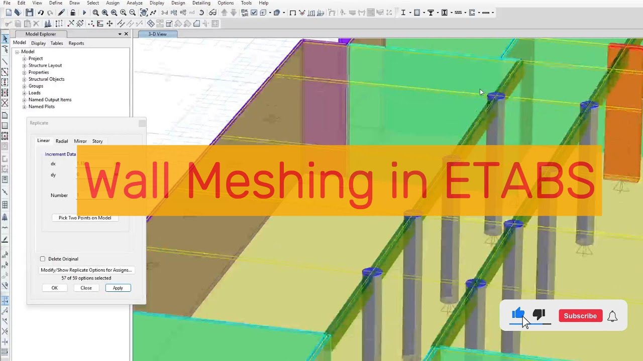This screenshot has width=643, height=361.
Task: Click the red Subscribe button
Action: [x=580, y=316]
